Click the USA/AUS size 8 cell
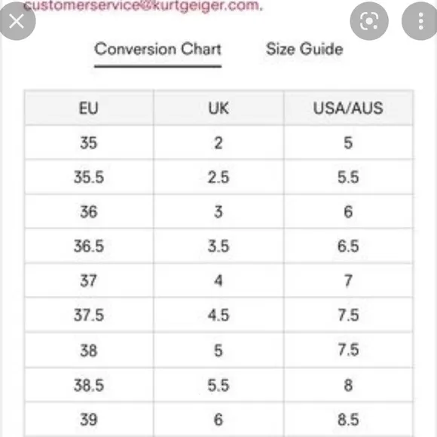Image resolution: width=437 pixels, height=437 pixels. coord(348,385)
